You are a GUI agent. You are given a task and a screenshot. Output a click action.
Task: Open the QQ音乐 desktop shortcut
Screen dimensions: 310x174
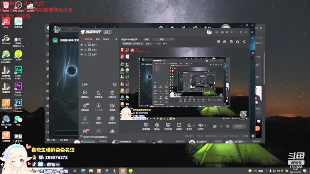pos(18,55)
